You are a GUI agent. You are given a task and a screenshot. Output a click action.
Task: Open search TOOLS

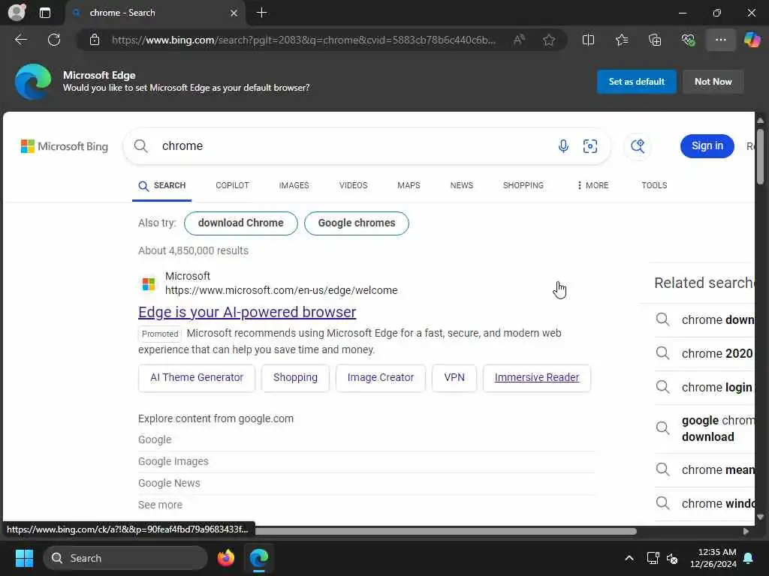(x=654, y=186)
